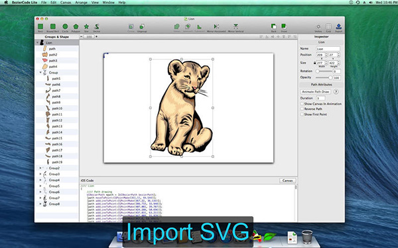Open the View menu
The width and height of the screenshot is (398, 248).
click(x=95, y=2)
